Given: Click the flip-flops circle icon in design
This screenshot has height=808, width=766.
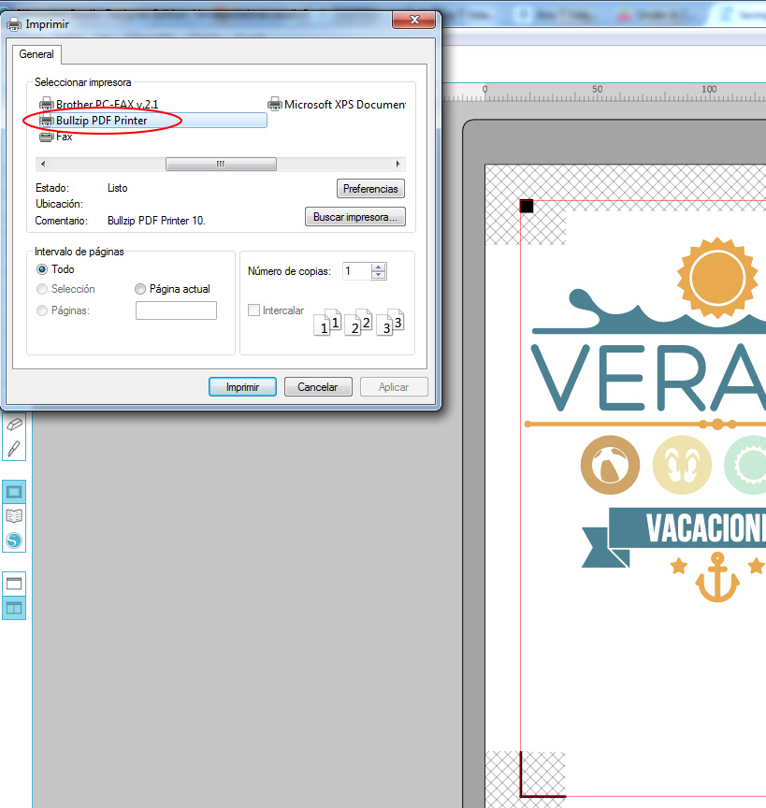Looking at the screenshot, I should click(x=682, y=465).
